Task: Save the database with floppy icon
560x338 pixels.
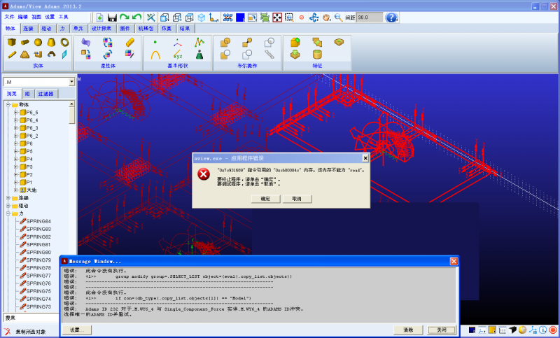Action: (x=112, y=17)
